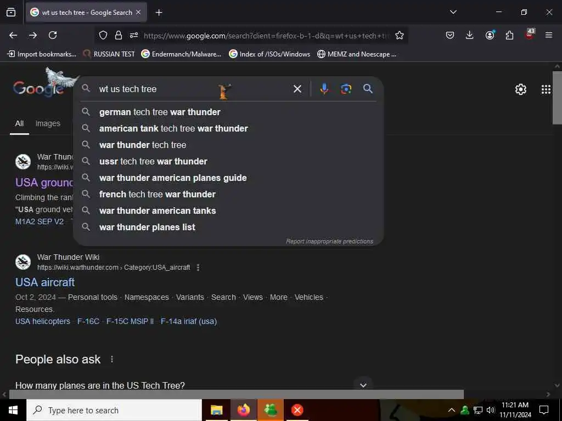Open a new tab with plus button
The height and width of the screenshot is (421, 562).
[159, 13]
